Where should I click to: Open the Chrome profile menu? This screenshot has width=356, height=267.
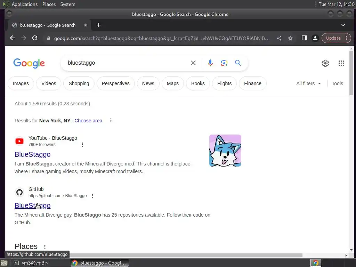(x=315, y=38)
